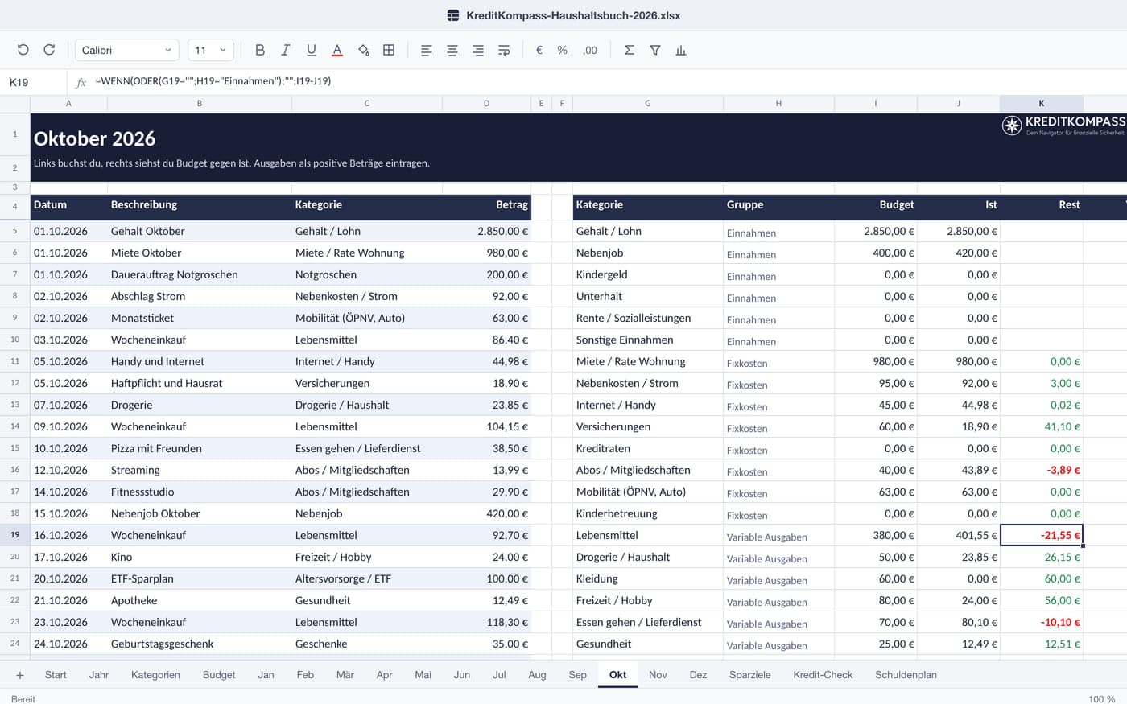Apply Euro currency format

pos(539,50)
